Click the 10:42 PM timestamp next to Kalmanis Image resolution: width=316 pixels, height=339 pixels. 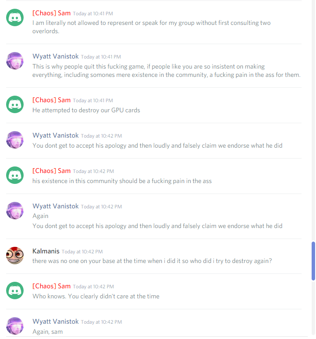coord(82,252)
